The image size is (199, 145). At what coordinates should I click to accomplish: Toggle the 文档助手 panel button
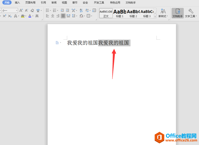[x=177, y=13]
